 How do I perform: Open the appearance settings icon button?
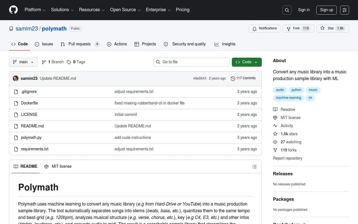[345, 10]
